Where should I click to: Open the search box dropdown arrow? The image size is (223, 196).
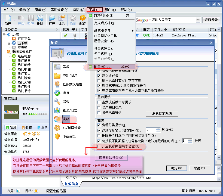point(198,20)
